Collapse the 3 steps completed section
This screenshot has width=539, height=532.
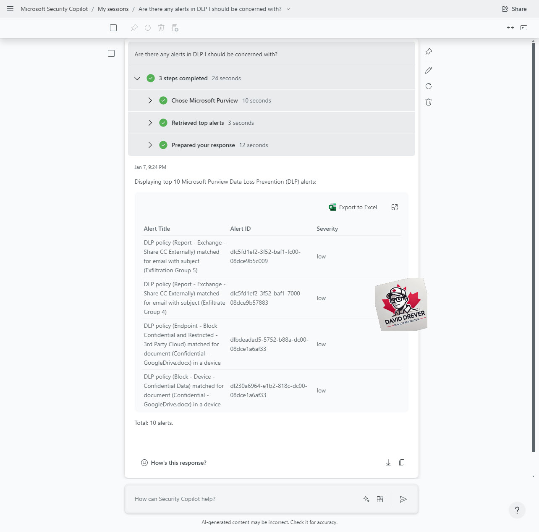click(x=137, y=78)
